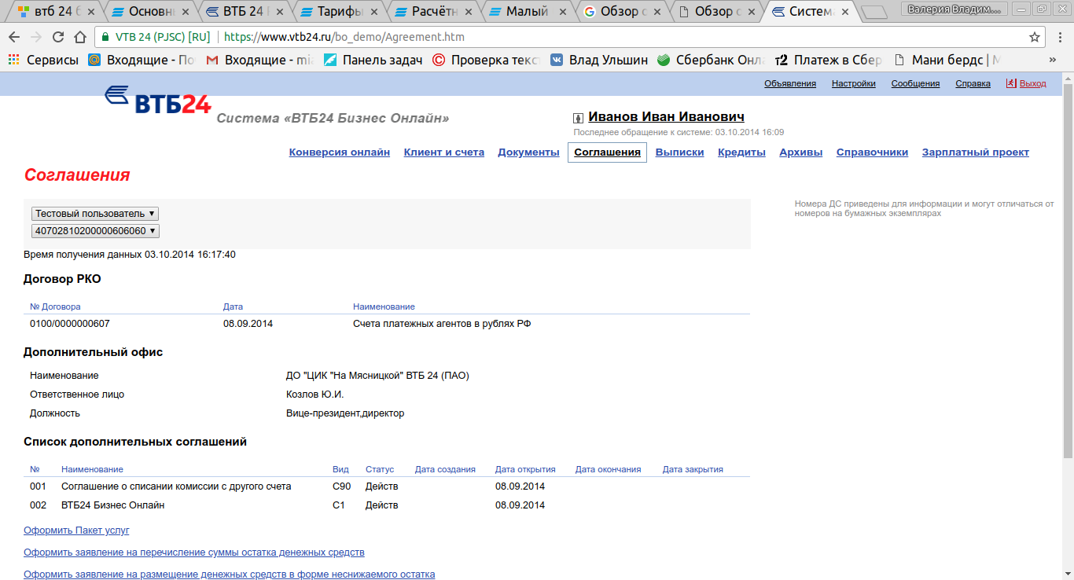Open the 'Настройки' link in top bar

tap(853, 83)
